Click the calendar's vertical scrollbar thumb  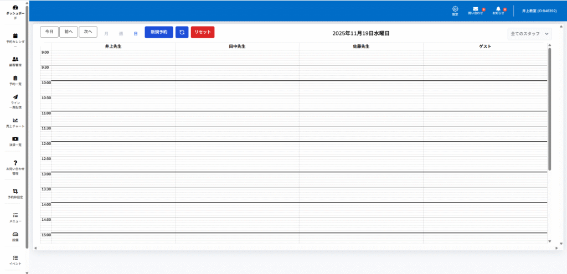pos(549,108)
